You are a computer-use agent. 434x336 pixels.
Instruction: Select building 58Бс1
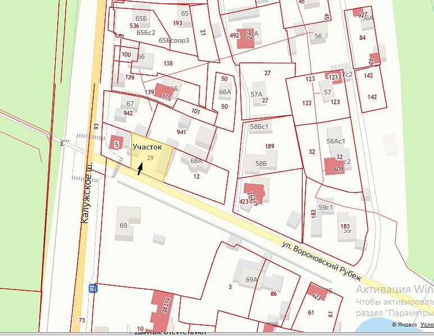click(259, 127)
